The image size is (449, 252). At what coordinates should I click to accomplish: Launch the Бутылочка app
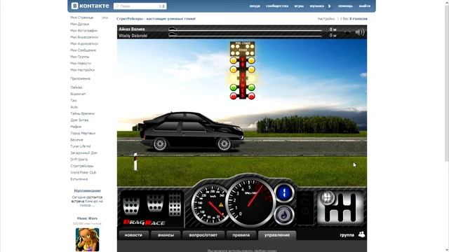pos(79,179)
